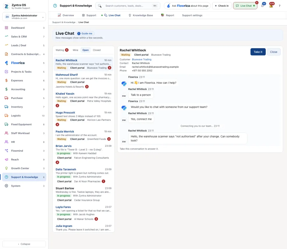Image resolution: width=287 pixels, height=249 pixels.
Task: Close Rachel Whitlock's conversation
Action: pos(274,52)
